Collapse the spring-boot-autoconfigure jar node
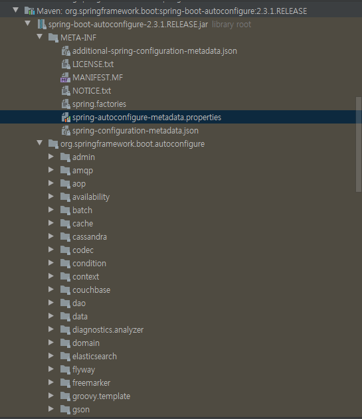 (27, 23)
